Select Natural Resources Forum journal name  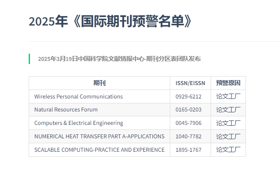[66, 110]
